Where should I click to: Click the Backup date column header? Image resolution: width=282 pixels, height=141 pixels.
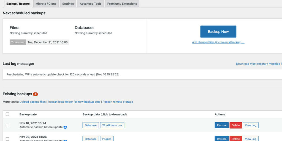tap(28, 114)
